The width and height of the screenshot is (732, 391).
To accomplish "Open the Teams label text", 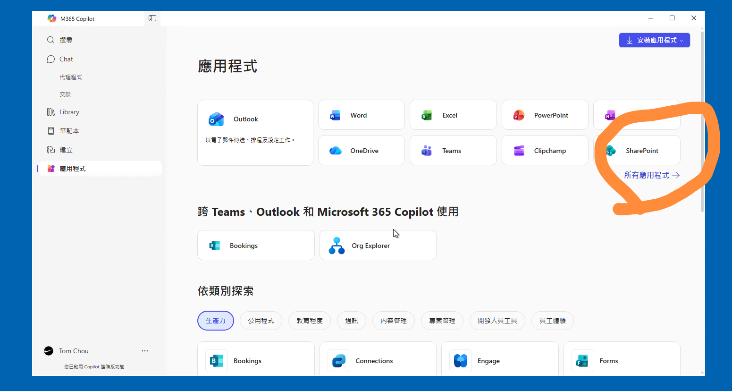I will point(452,151).
